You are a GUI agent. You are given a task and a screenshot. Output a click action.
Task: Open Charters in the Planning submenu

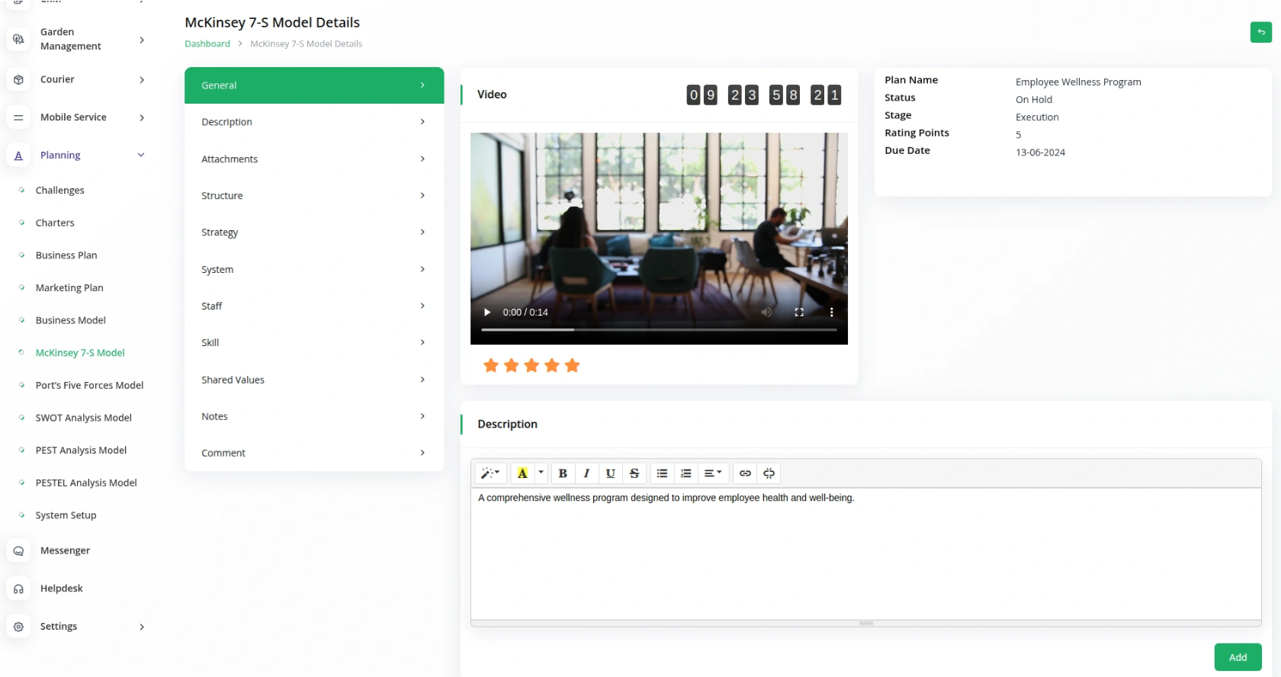(x=55, y=223)
